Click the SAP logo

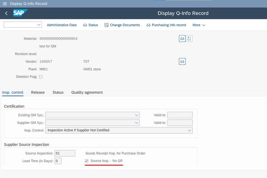tap(20, 13)
